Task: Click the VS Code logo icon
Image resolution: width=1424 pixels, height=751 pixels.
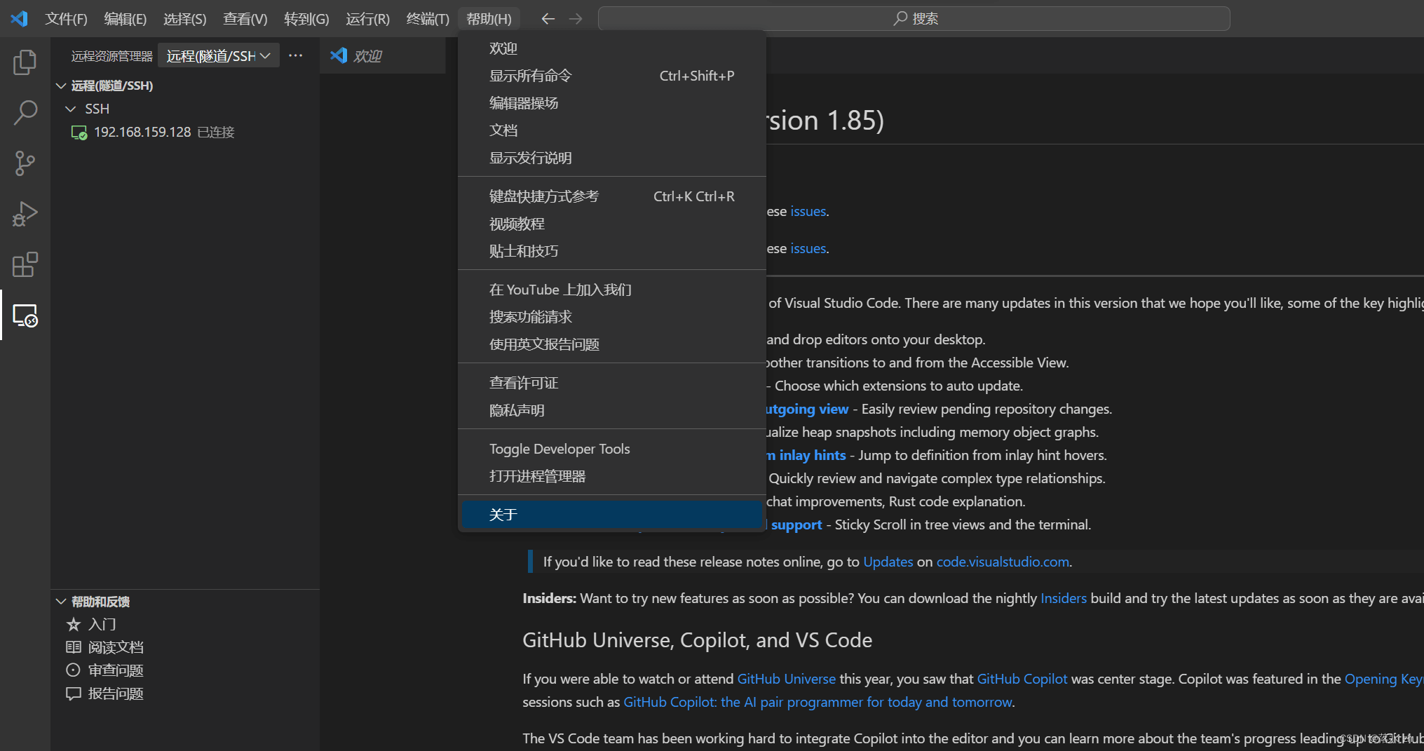Action: (x=19, y=18)
